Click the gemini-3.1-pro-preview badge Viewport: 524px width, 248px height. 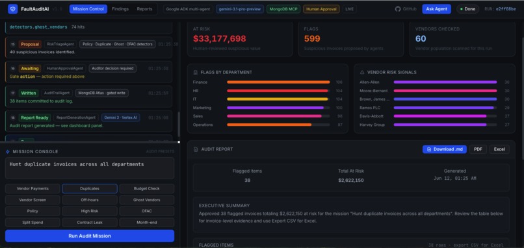tap(240, 9)
